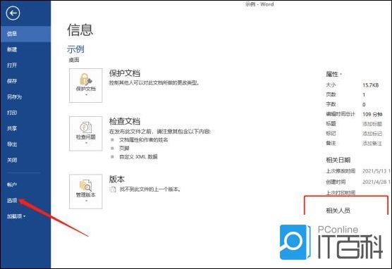
Task: Open the 管理版本 manage versions icon
Action: tap(86, 192)
